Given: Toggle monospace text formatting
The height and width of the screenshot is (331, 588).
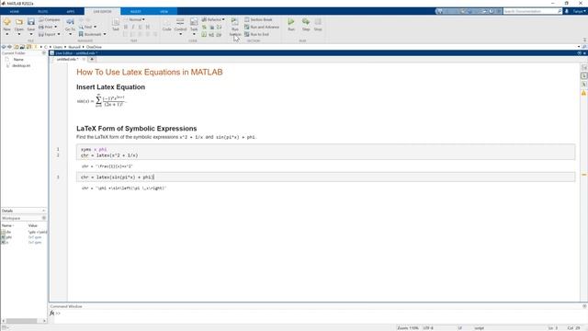Looking at the screenshot, I should point(148,27).
